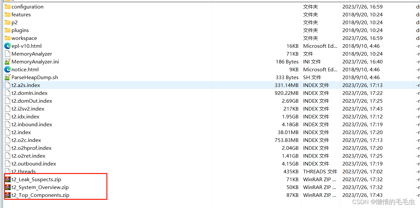The height and width of the screenshot is (208, 420).
Task: Click the t2.o2hprof.index file icon
Action: [7, 148]
